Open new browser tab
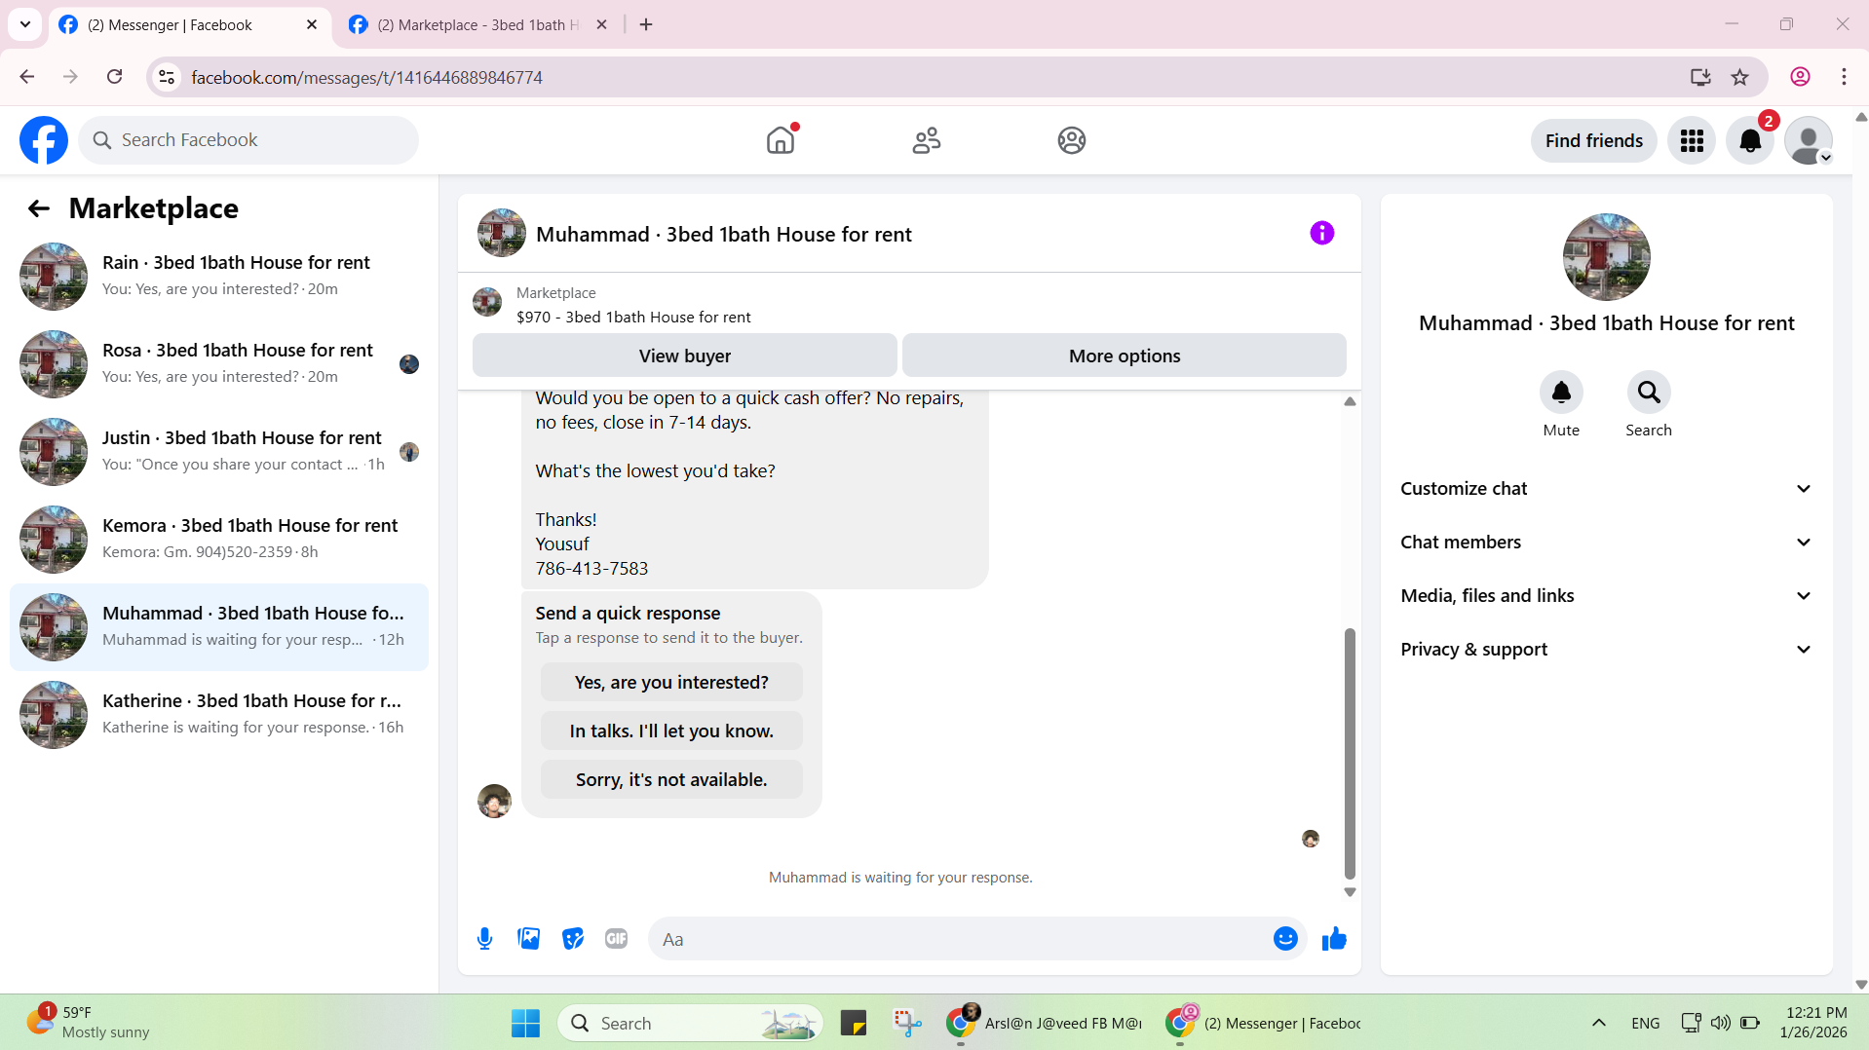This screenshot has width=1869, height=1050. 646,24
